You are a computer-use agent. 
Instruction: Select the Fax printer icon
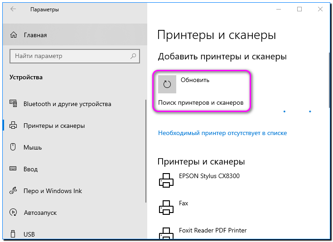pos(166,207)
